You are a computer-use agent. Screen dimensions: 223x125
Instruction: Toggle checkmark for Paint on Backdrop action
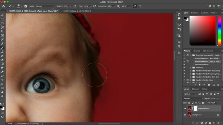[x=184, y=65]
